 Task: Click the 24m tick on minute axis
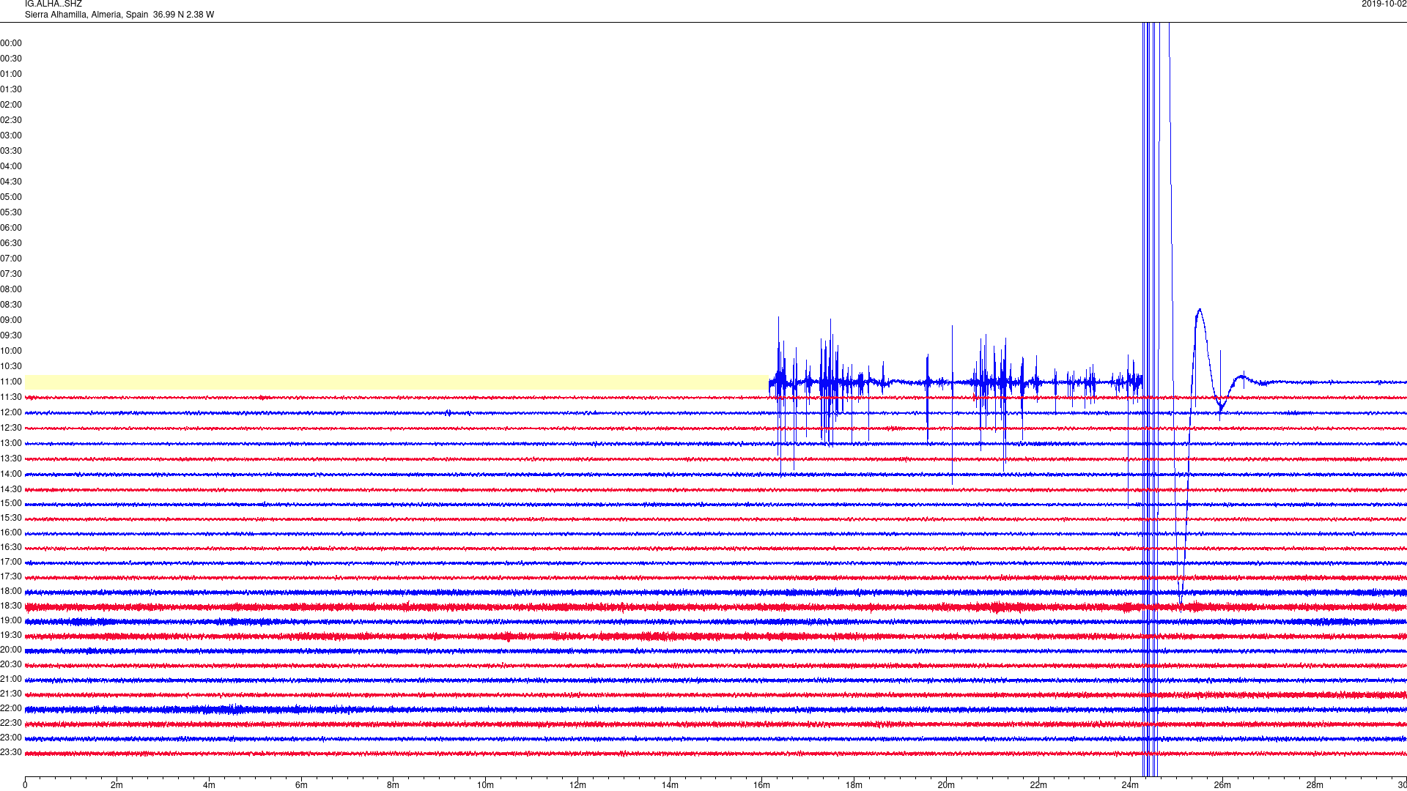tap(1130, 785)
